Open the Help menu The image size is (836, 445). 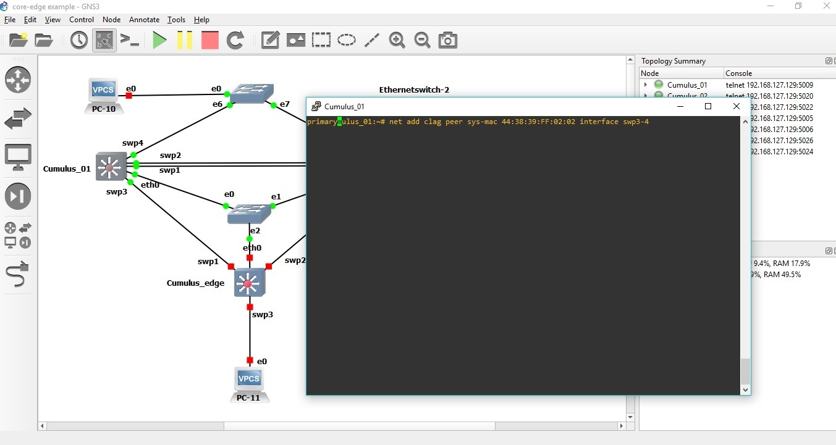(201, 20)
